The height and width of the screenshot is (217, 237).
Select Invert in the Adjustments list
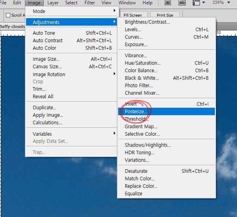[131, 104]
